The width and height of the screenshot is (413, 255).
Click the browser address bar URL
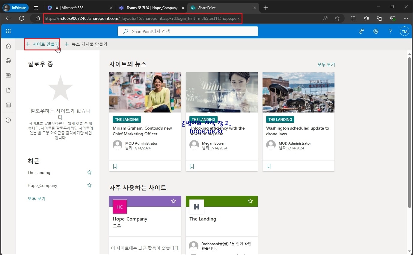pos(143,19)
